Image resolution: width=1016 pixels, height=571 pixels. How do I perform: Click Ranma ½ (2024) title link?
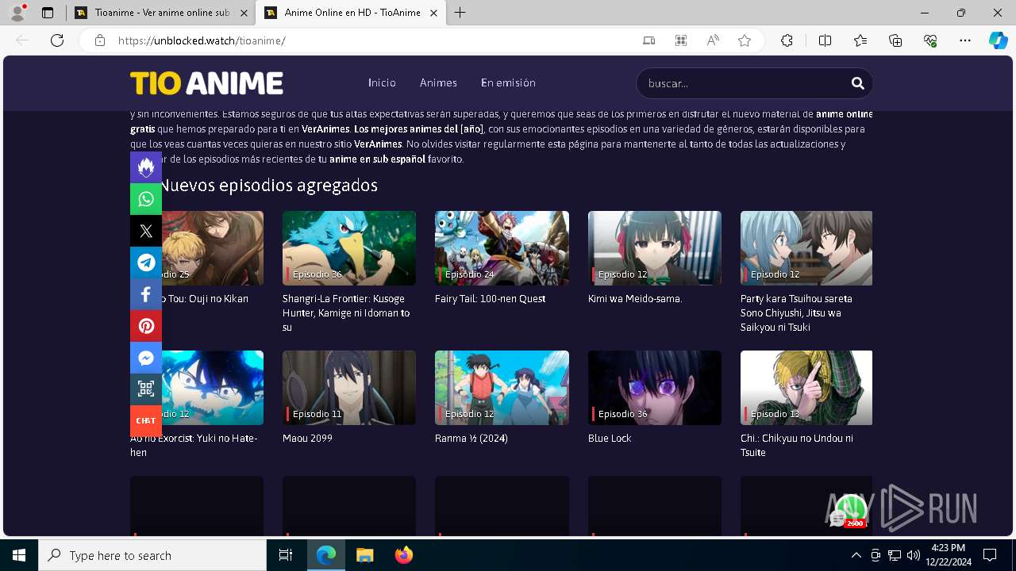point(471,439)
